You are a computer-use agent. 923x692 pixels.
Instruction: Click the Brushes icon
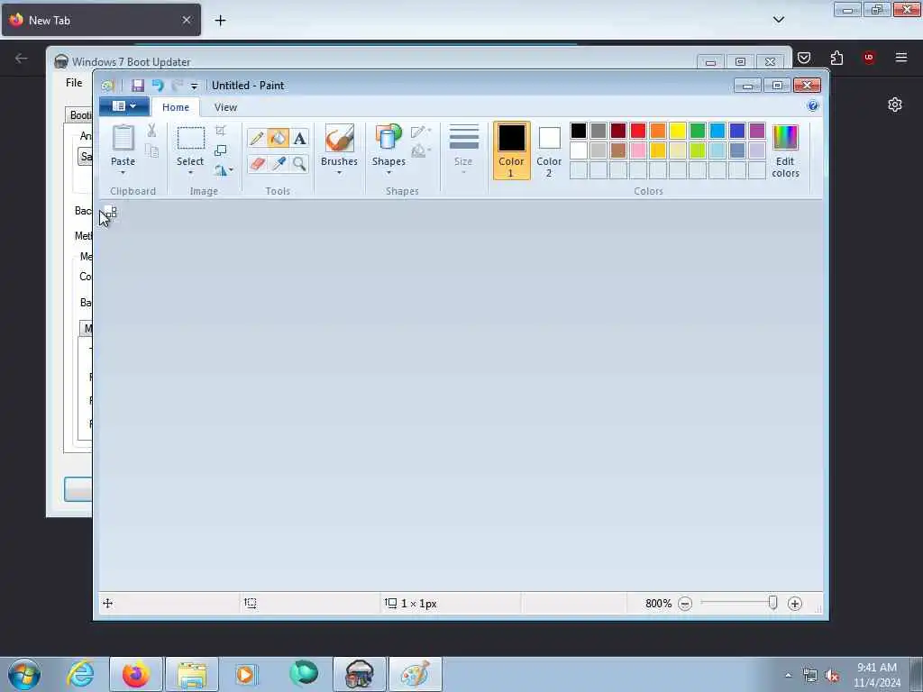340,138
